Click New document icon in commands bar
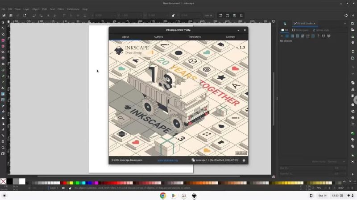The image size is (357, 200). 353,24
